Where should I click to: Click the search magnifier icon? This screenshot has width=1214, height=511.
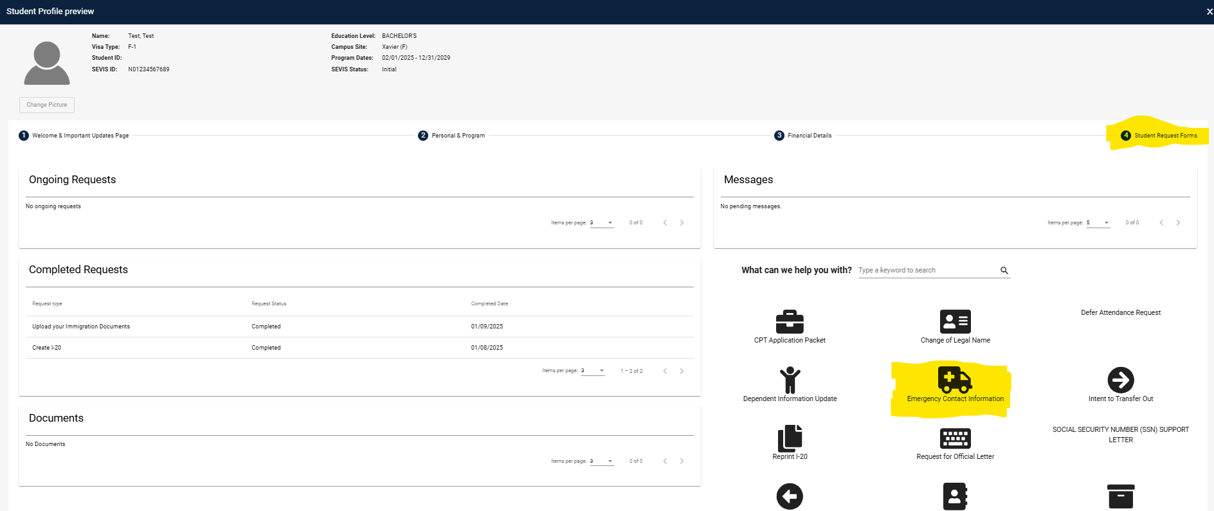pos(1004,271)
